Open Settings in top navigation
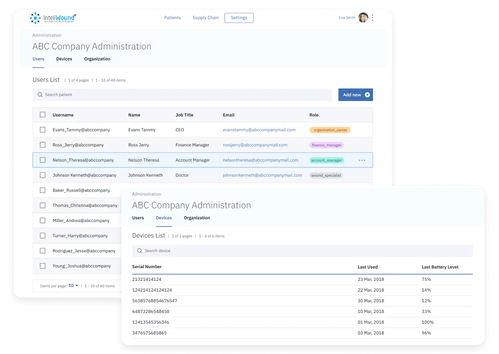Viewport: 499px width, 354px height. point(239,18)
